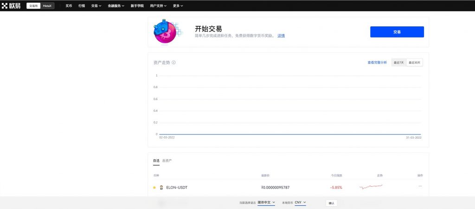
Task: Open the 买币 menu item
Action: [69, 6]
